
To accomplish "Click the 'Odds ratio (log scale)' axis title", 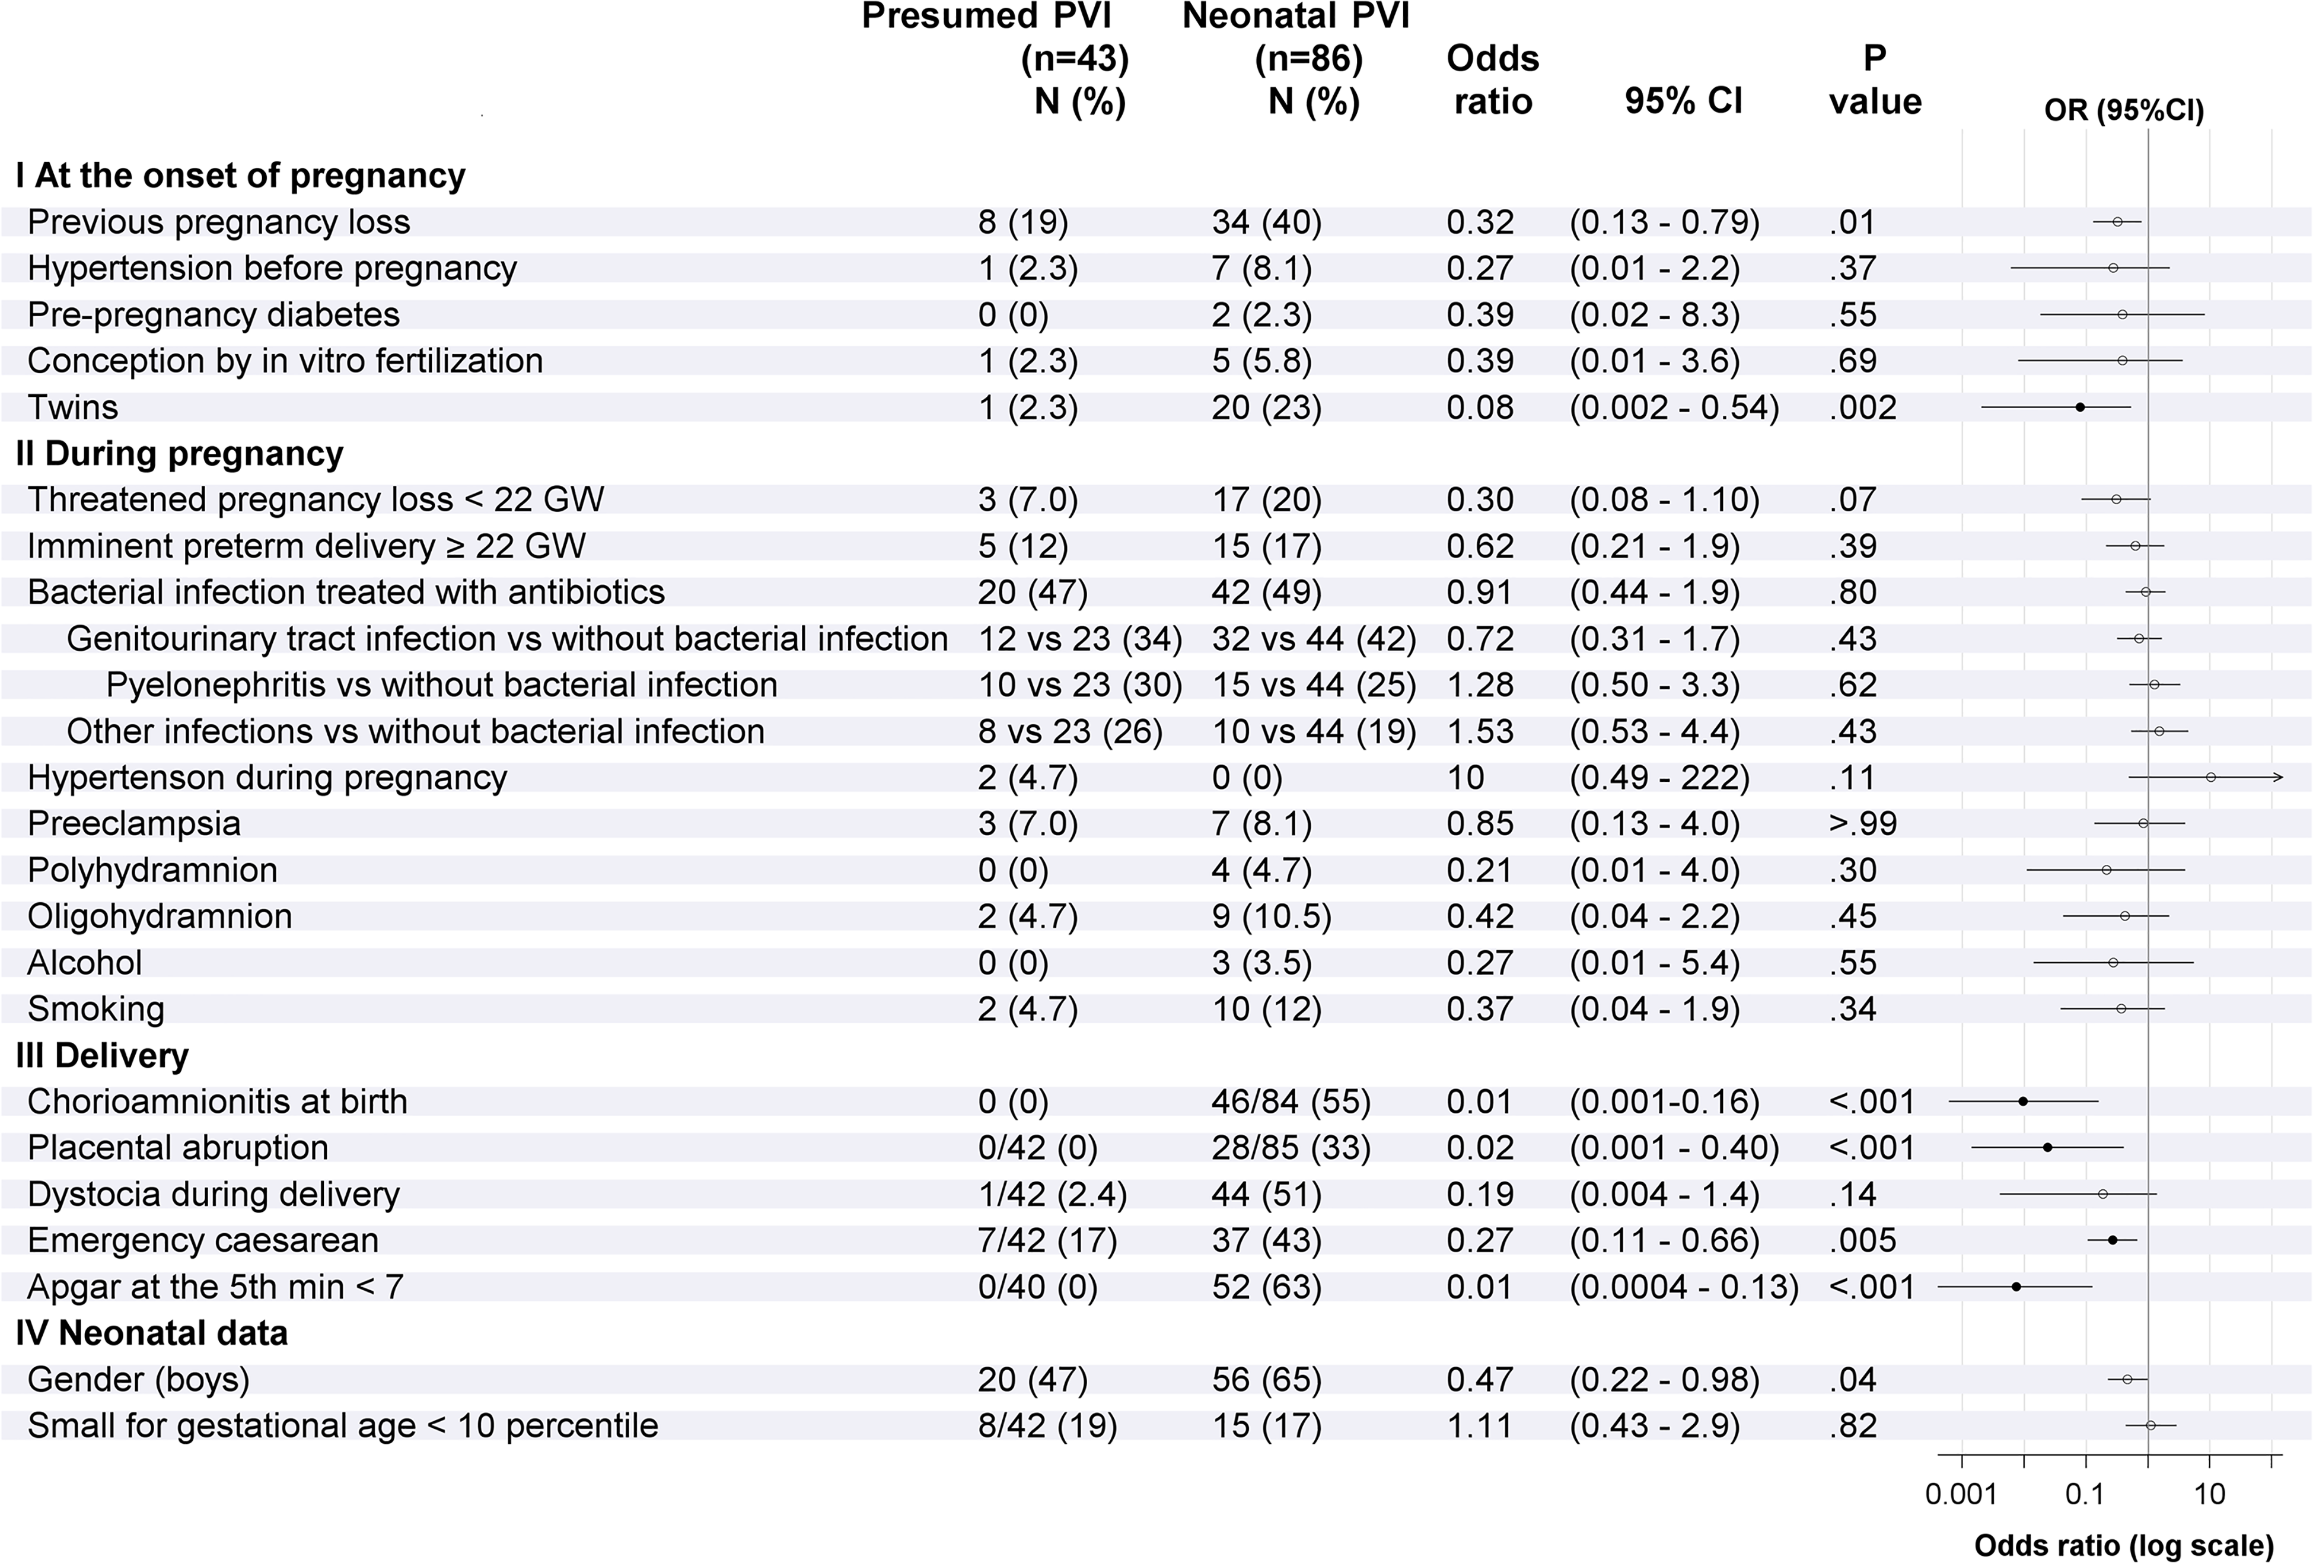I will click(x=2125, y=1545).
